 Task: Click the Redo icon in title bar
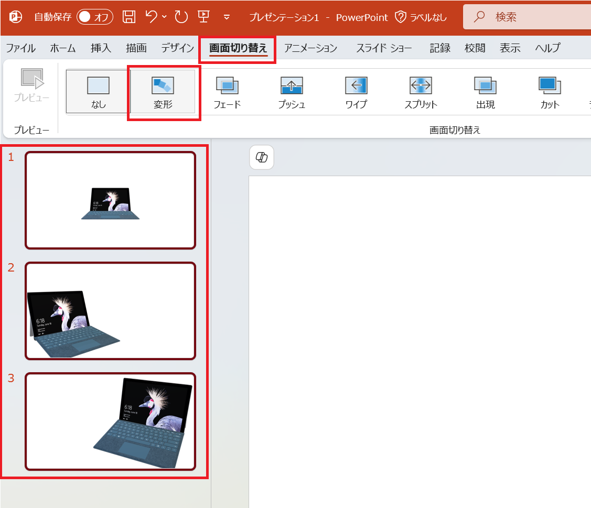pyautogui.click(x=181, y=17)
